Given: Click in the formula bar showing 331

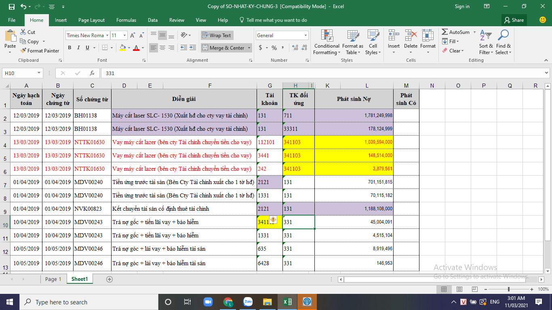Looking at the screenshot, I should pyautogui.click(x=322, y=73).
